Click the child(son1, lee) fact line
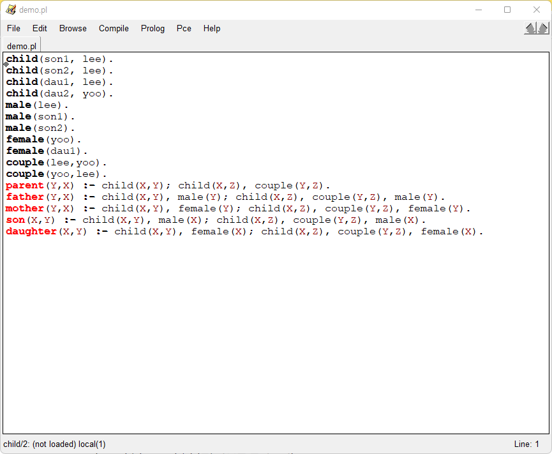The image size is (552, 454). point(59,59)
